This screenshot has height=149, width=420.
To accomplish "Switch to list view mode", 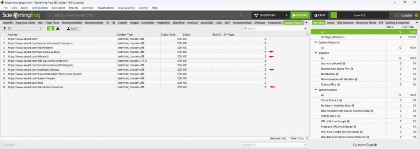I will click(x=50, y=28).
